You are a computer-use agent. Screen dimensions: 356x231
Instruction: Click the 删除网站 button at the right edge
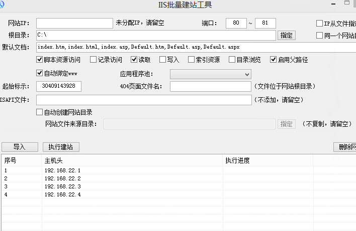(344, 147)
